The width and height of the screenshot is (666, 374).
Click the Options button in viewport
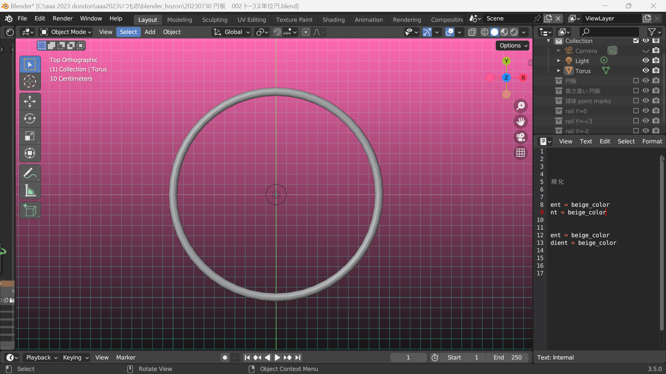pos(513,46)
